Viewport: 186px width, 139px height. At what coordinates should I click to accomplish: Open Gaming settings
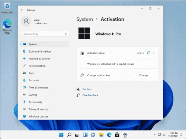point(45,95)
